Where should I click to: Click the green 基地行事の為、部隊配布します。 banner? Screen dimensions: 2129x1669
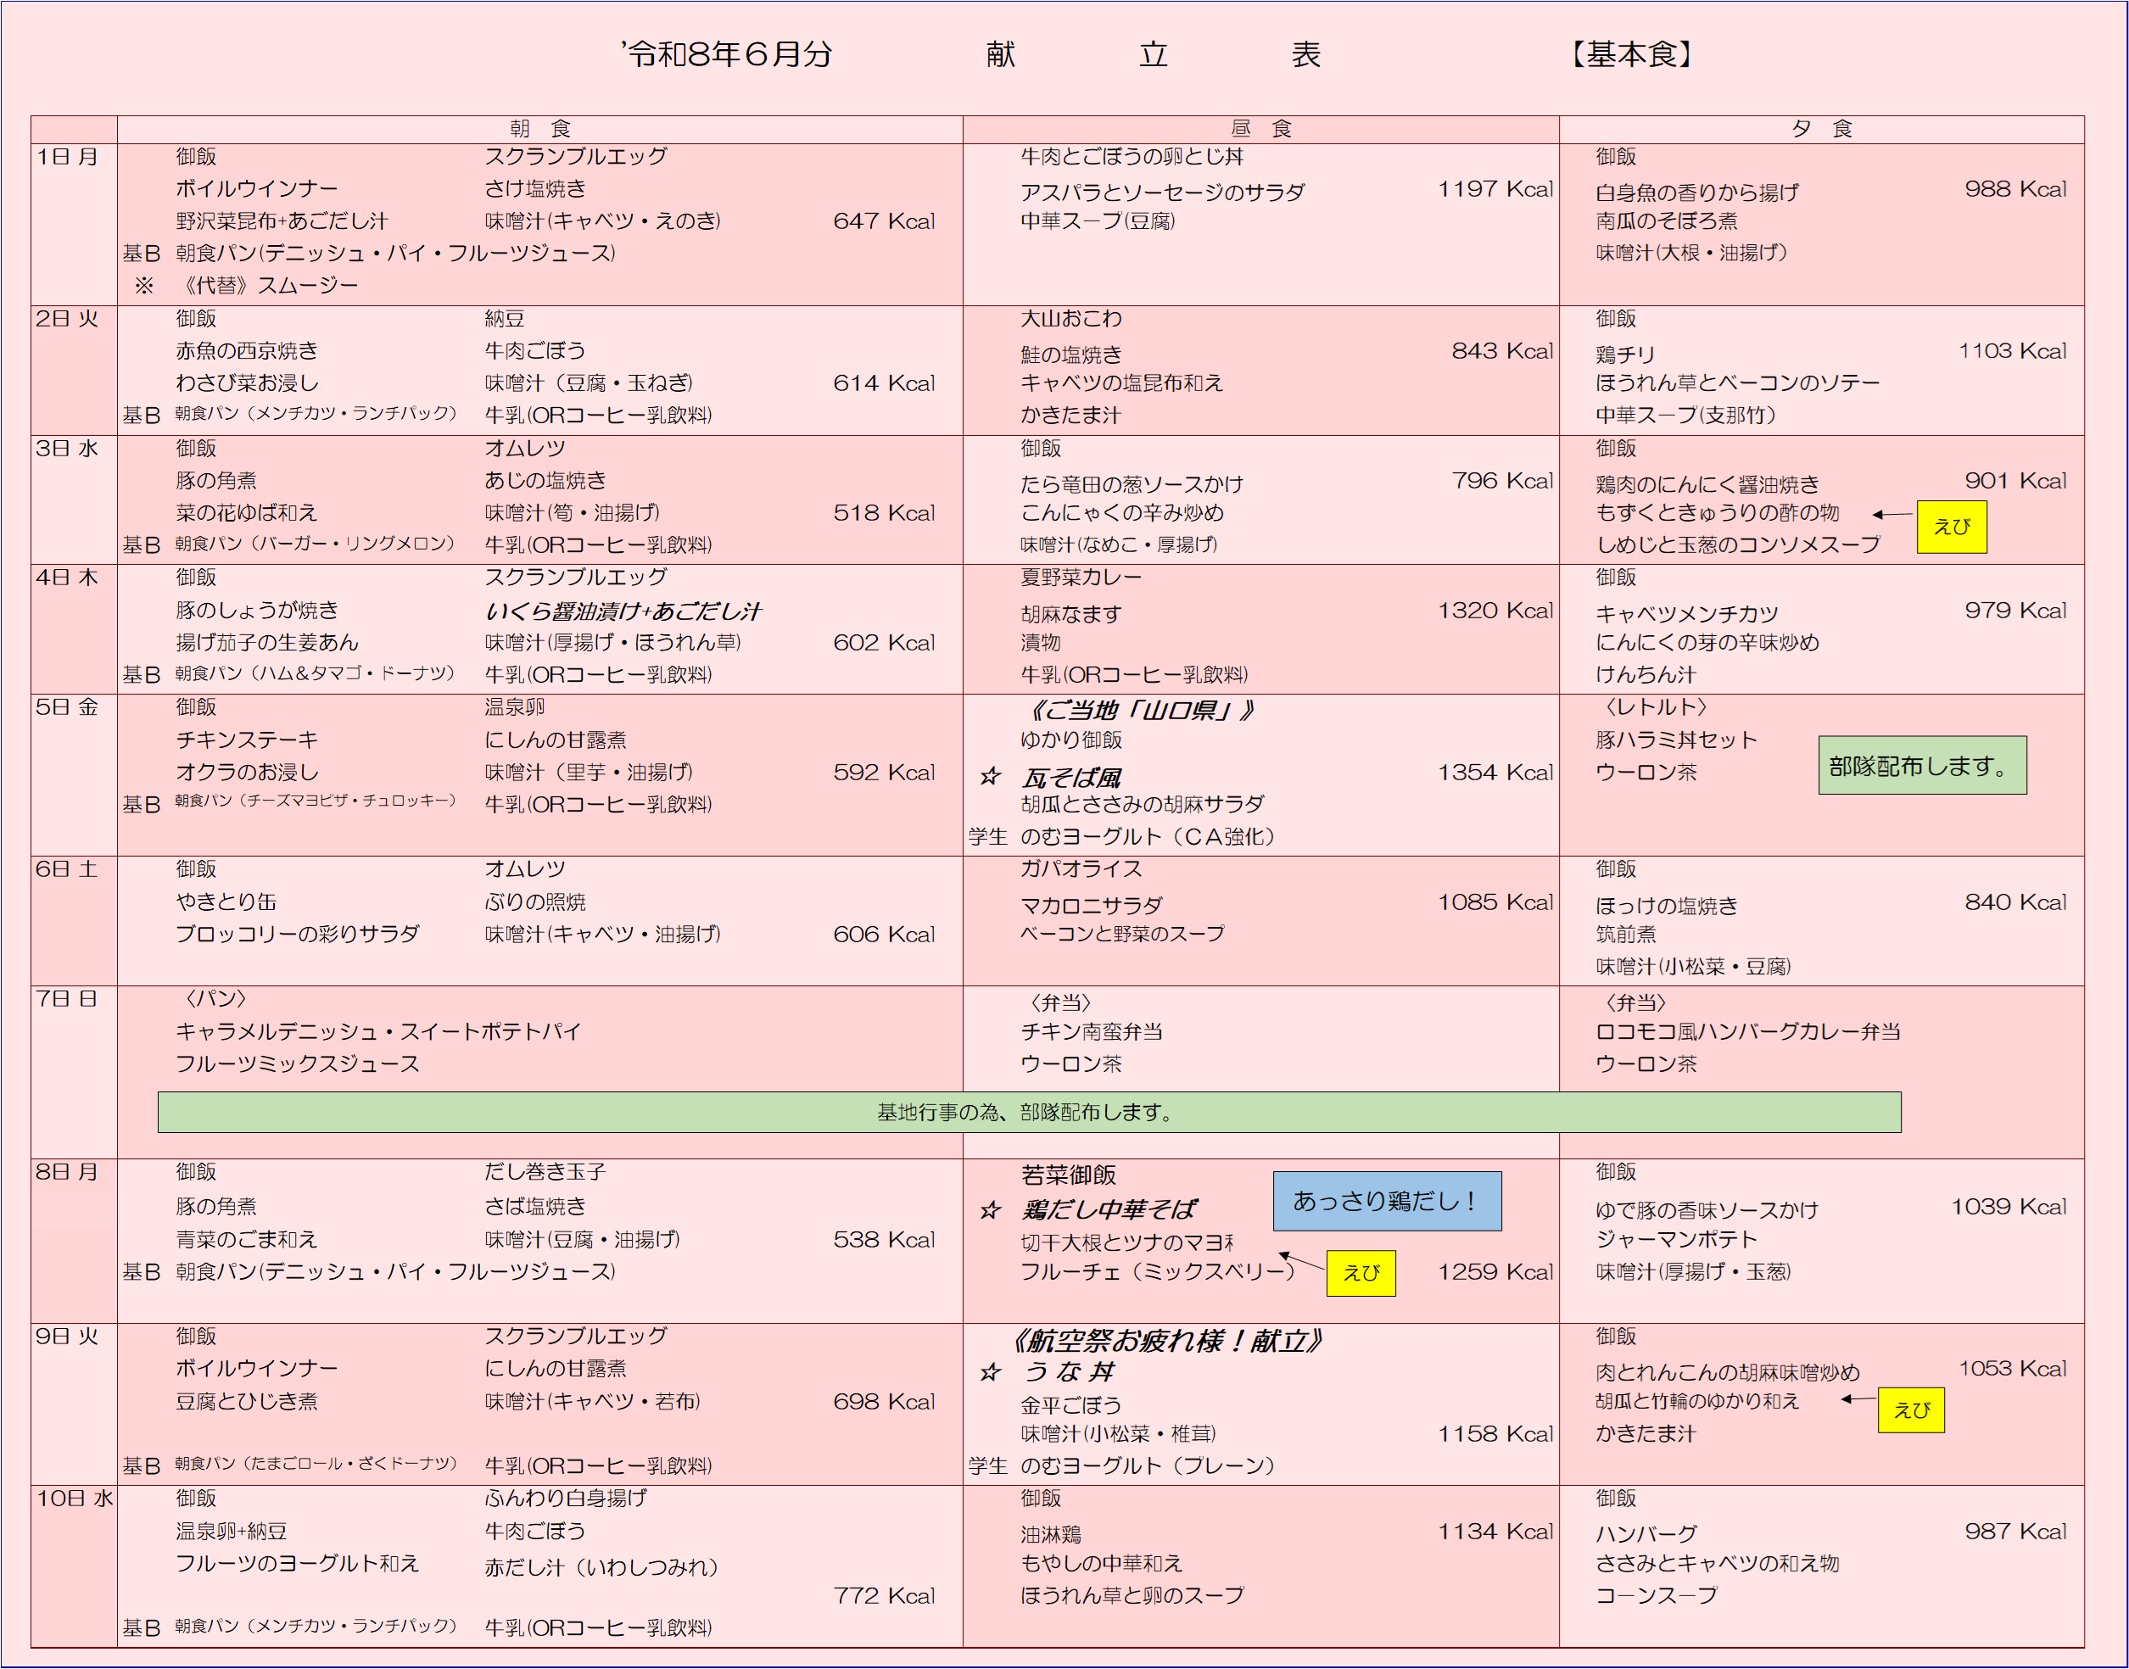pyautogui.click(x=1029, y=1112)
